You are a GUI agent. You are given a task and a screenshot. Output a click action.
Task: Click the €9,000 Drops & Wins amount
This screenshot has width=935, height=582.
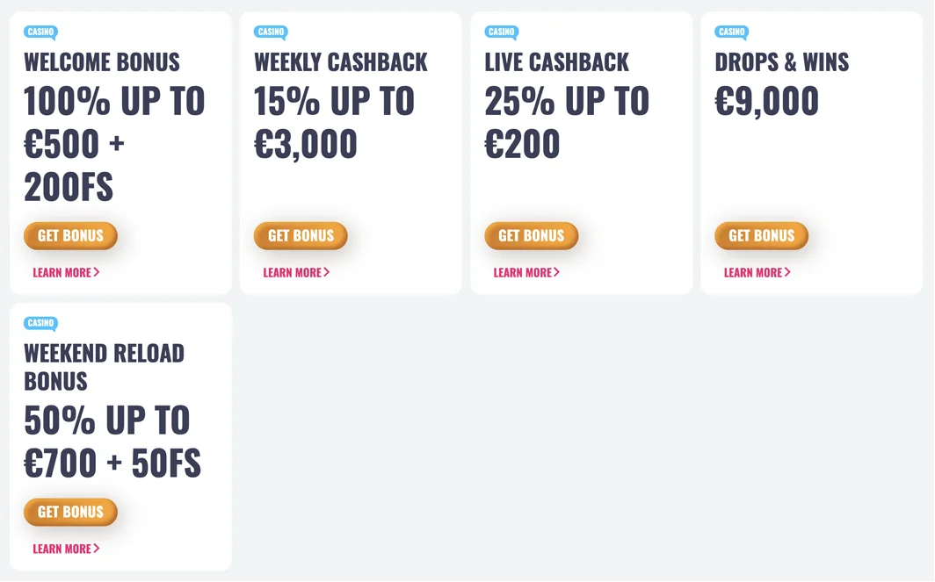pyautogui.click(x=767, y=101)
